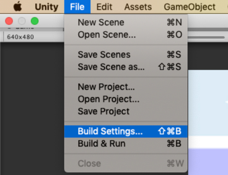Select New Project... menu entry
The image size is (228, 175).
106,87
